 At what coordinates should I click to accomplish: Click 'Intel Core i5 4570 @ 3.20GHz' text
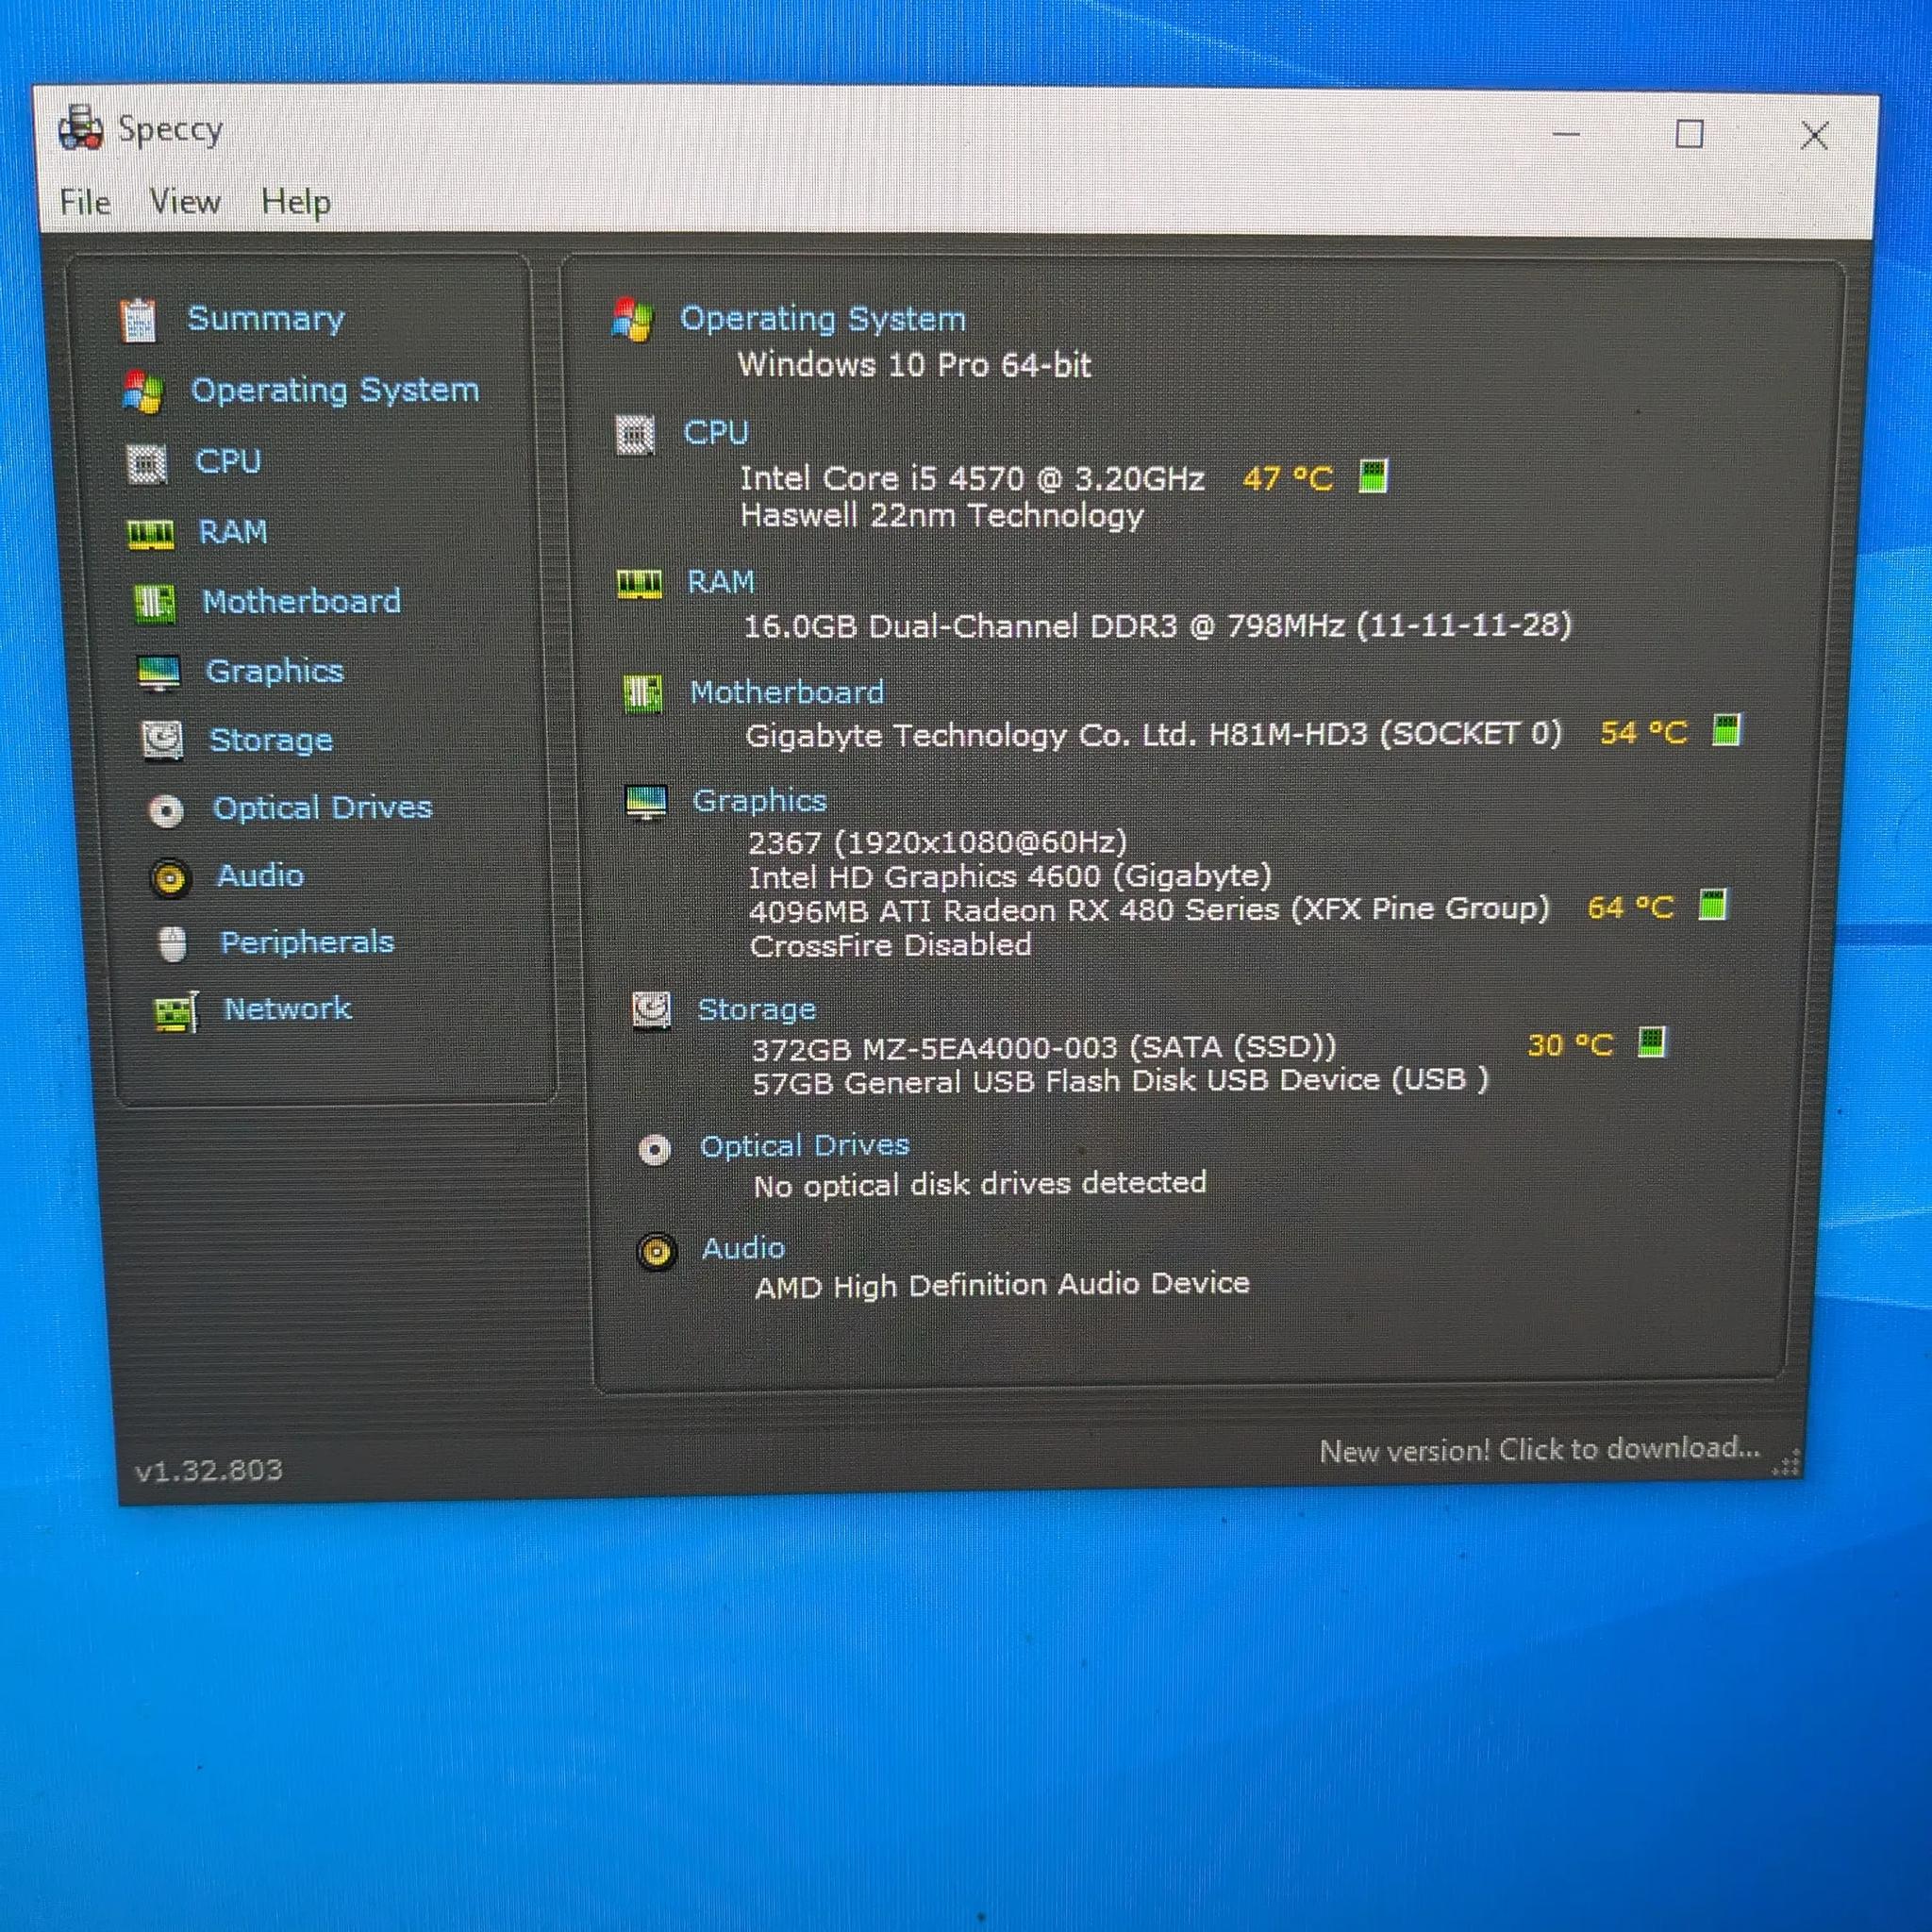[x=972, y=479]
